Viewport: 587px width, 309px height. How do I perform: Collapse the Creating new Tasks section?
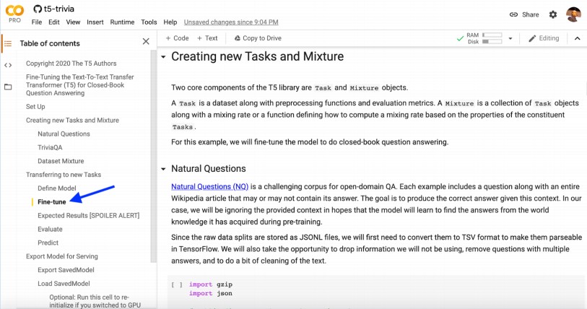tap(163, 57)
